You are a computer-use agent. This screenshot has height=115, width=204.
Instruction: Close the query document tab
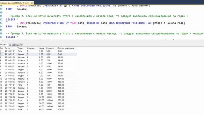[x=32, y=3]
